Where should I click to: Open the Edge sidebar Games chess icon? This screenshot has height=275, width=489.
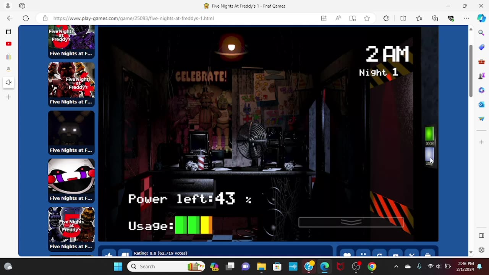[x=481, y=76]
